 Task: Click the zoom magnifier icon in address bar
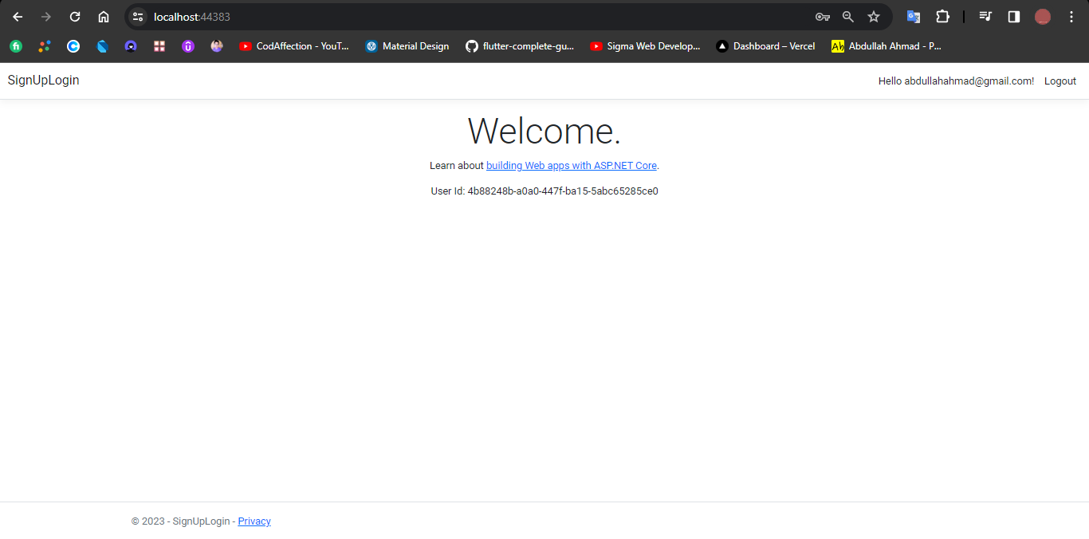848,17
